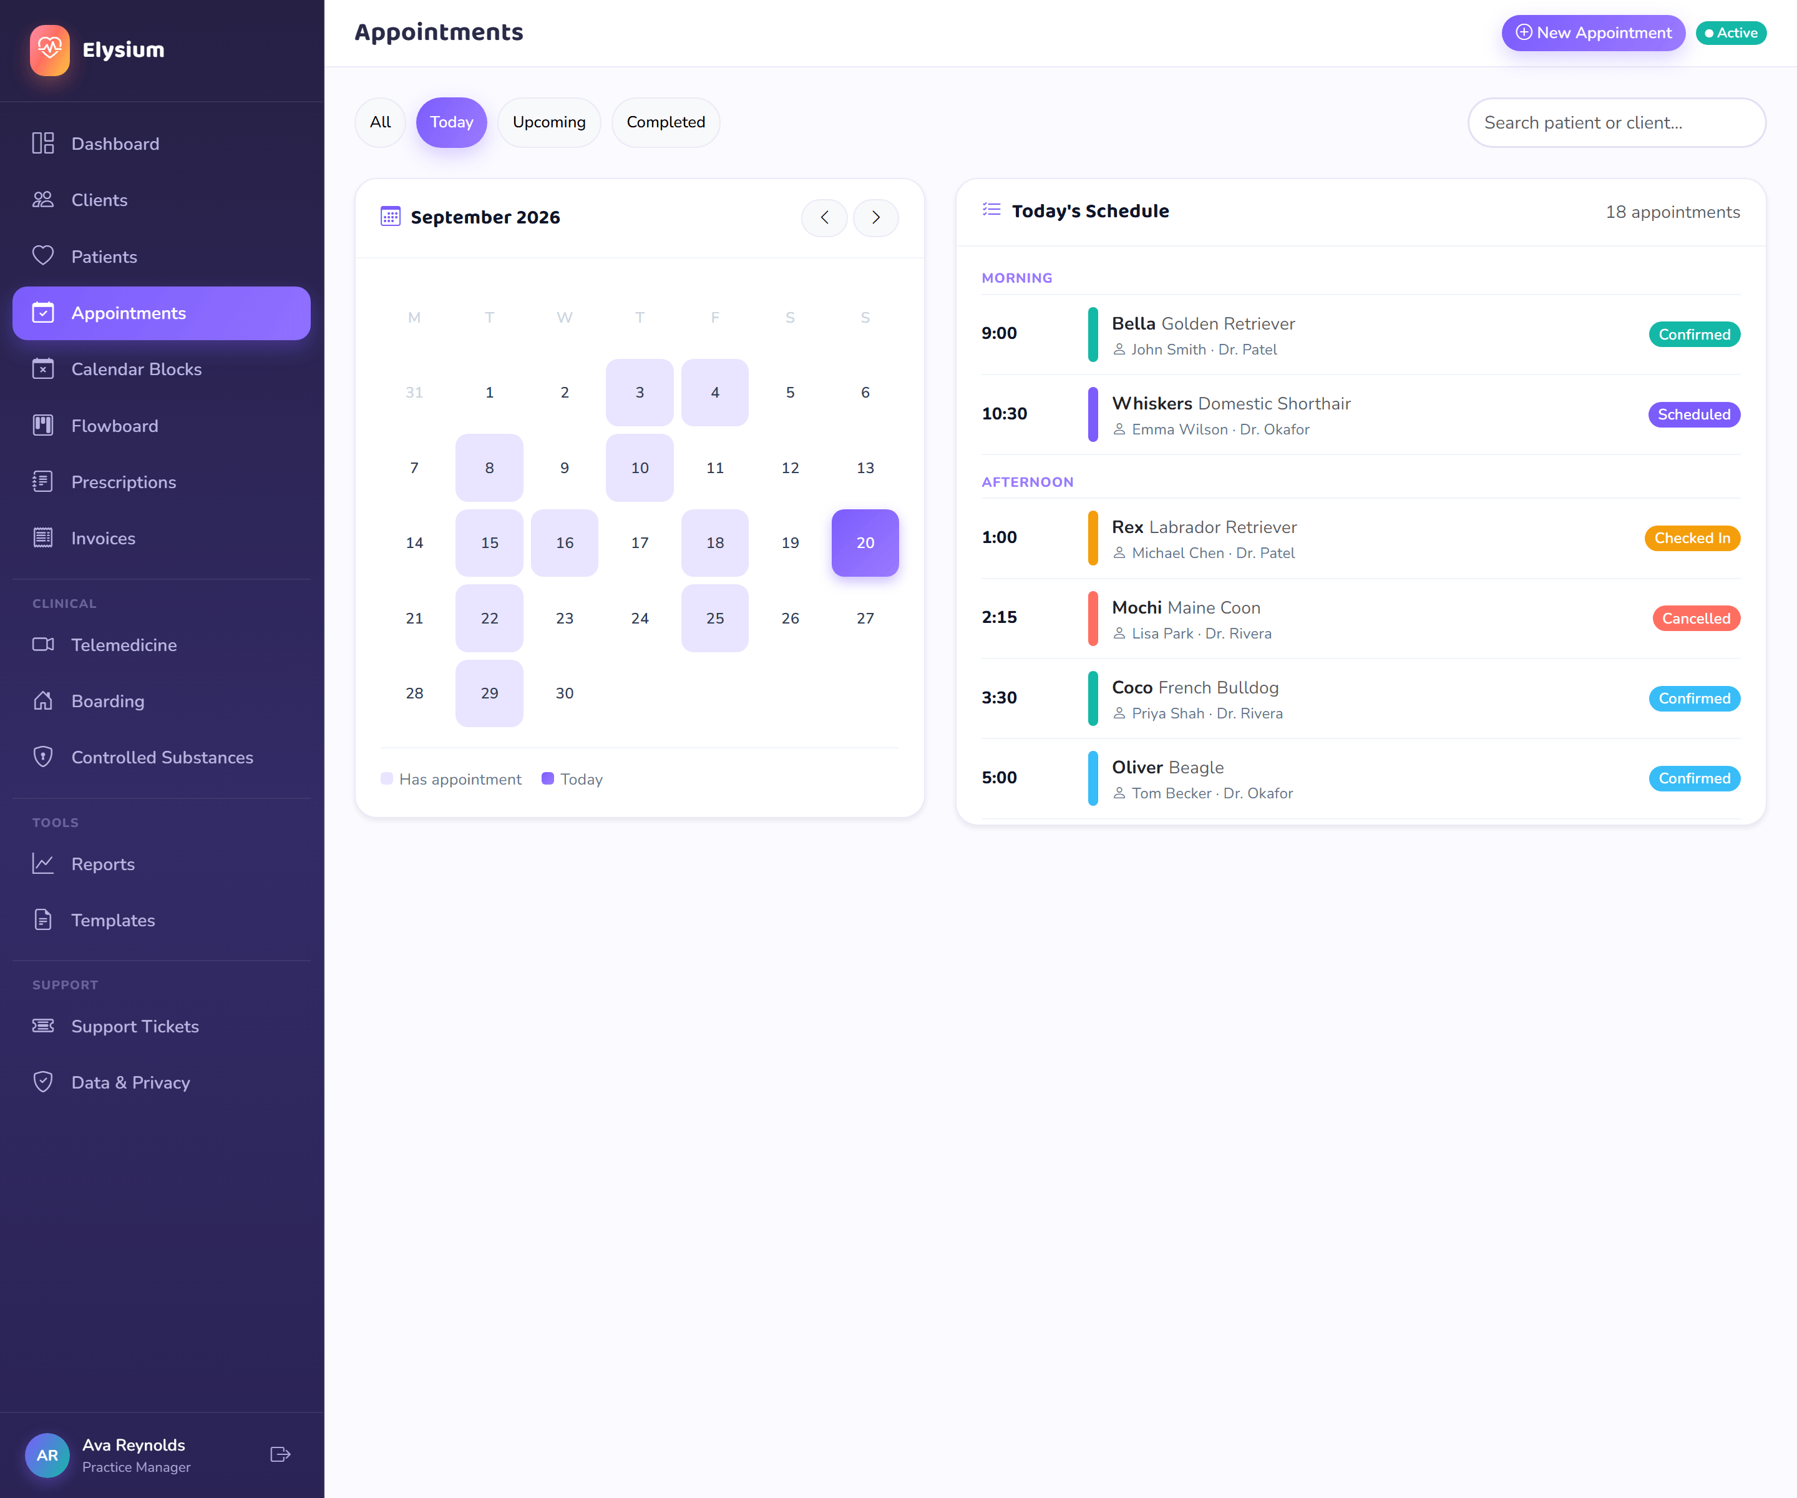Select September 20 in the calendar
1797x1498 pixels.
865,542
